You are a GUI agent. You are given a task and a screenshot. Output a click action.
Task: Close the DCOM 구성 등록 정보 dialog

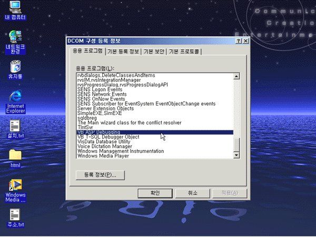click(x=245, y=41)
